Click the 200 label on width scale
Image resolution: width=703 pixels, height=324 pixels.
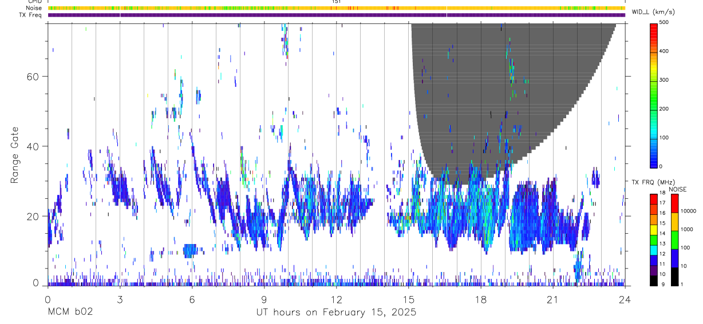coord(665,109)
